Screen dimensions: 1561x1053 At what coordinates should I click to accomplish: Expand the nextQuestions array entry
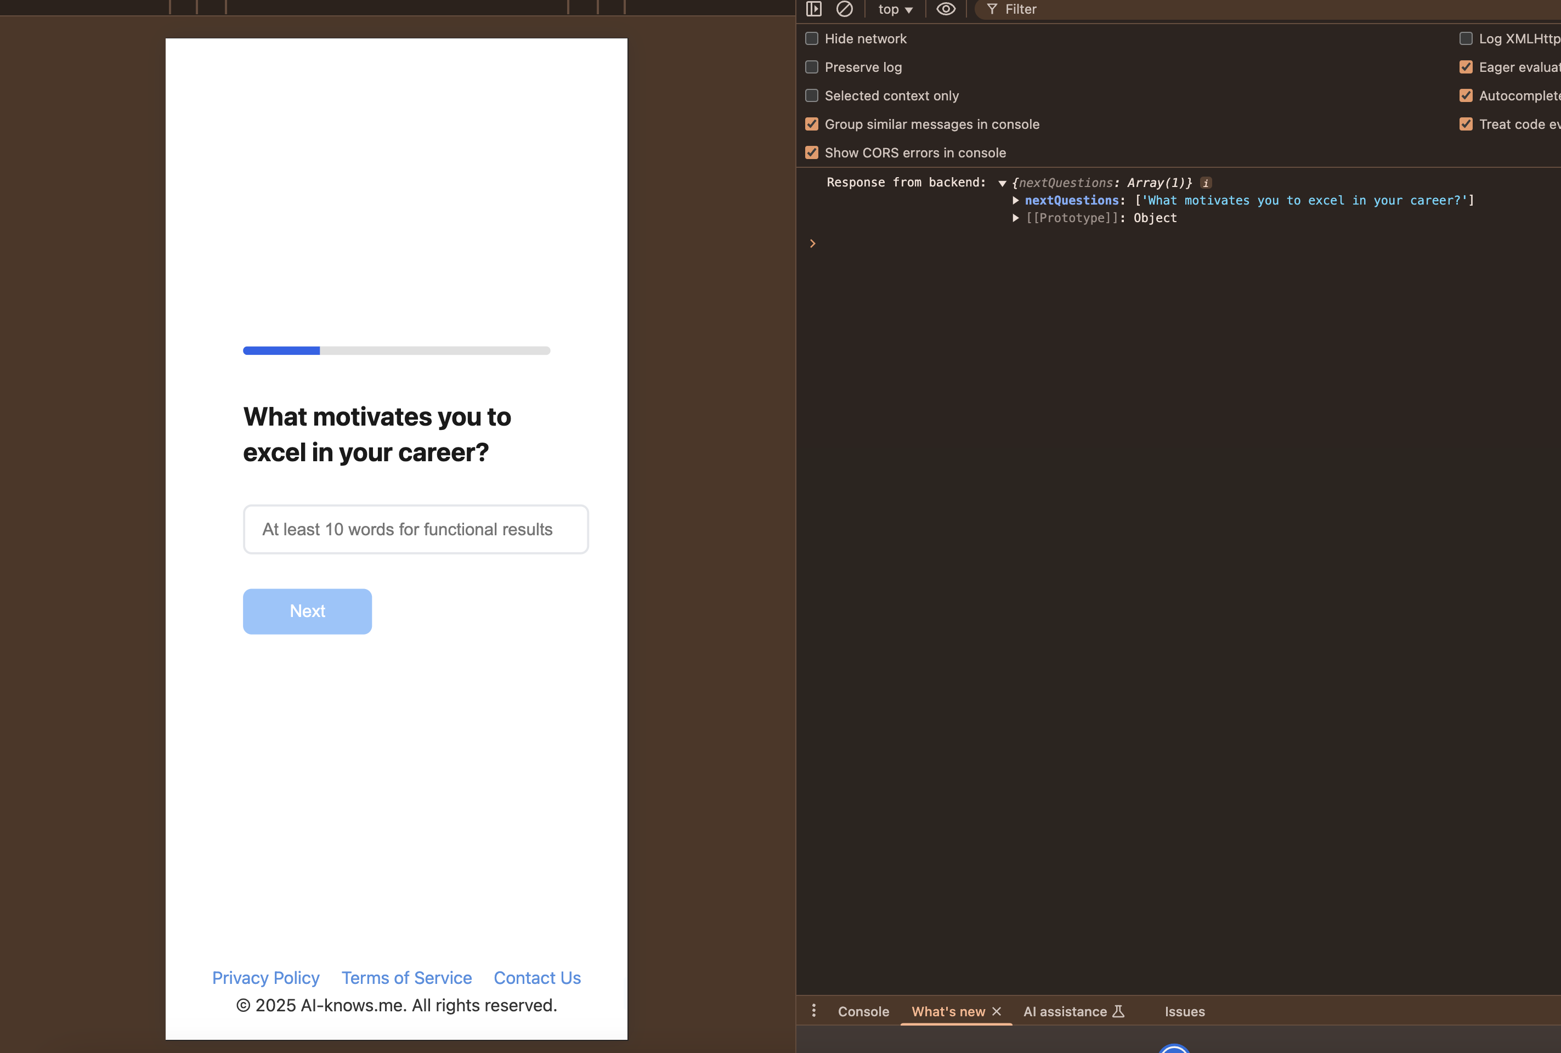(x=1016, y=200)
